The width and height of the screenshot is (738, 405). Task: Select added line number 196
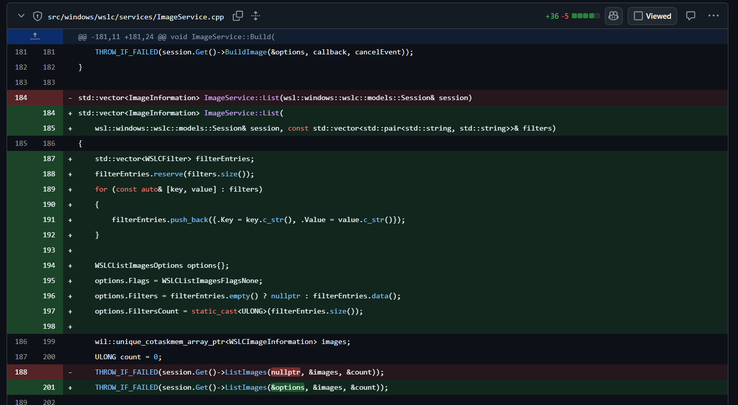pos(49,296)
